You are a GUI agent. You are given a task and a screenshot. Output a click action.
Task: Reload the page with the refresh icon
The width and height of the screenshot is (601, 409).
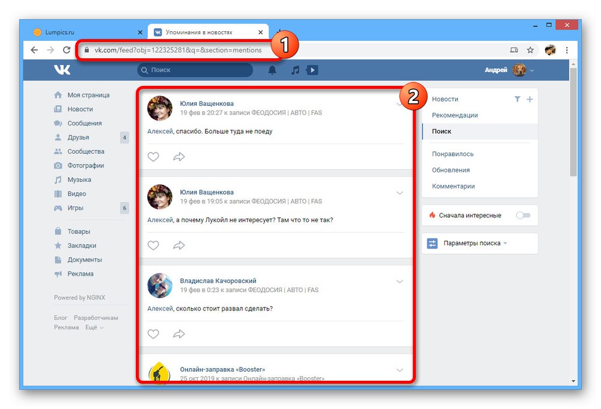pos(67,50)
